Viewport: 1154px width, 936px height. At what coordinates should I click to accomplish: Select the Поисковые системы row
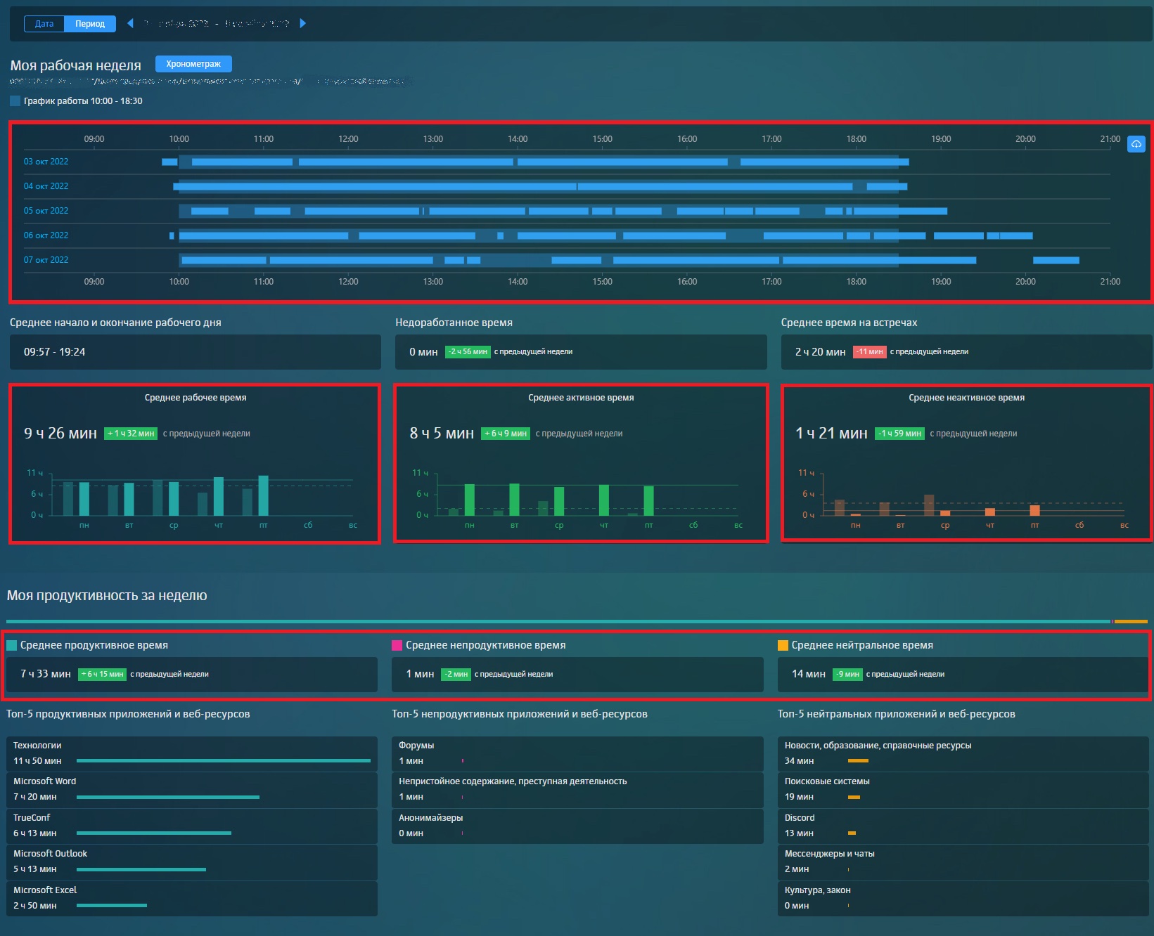pyautogui.click(x=963, y=790)
